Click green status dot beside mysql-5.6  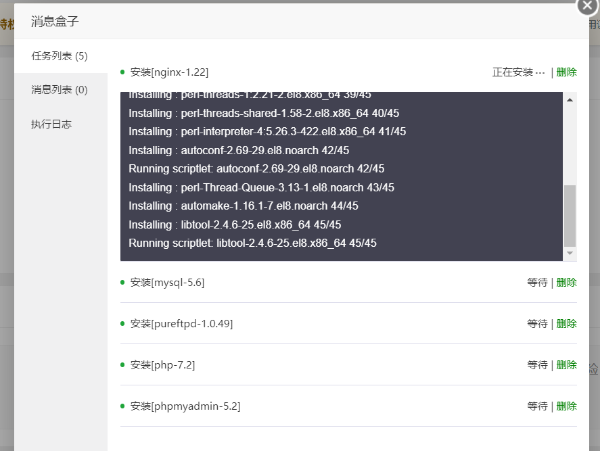pos(122,283)
